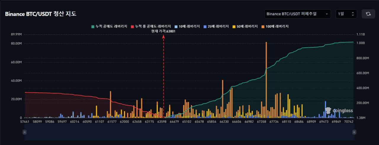This screenshot has height=145, width=379.
Task: Click the 62658 price axis label
Action: 137,122
